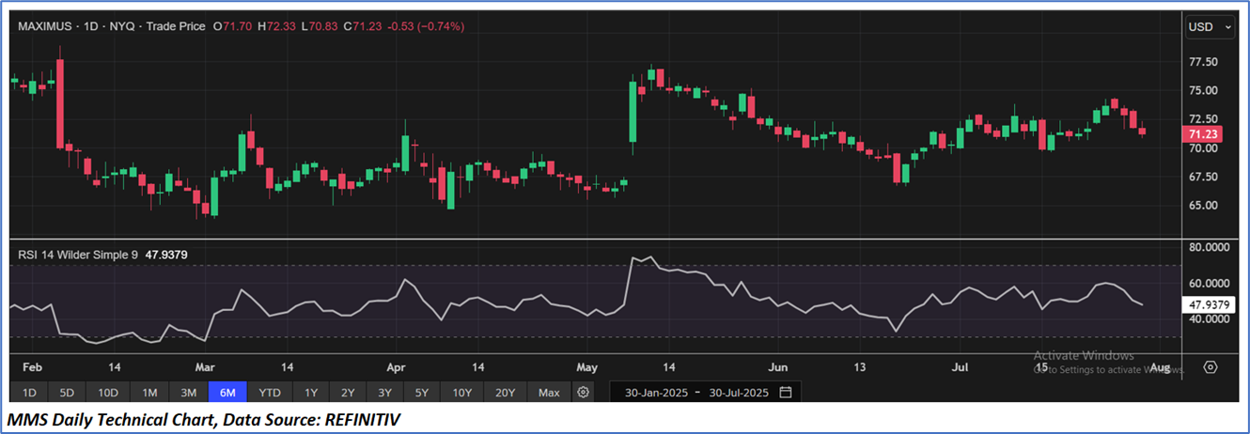Select the 1M time range
Image resolution: width=1250 pixels, height=434 pixels.
(x=148, y=392)
